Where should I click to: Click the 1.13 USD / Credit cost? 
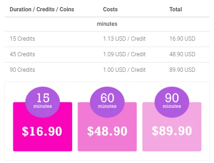(124, 39)
